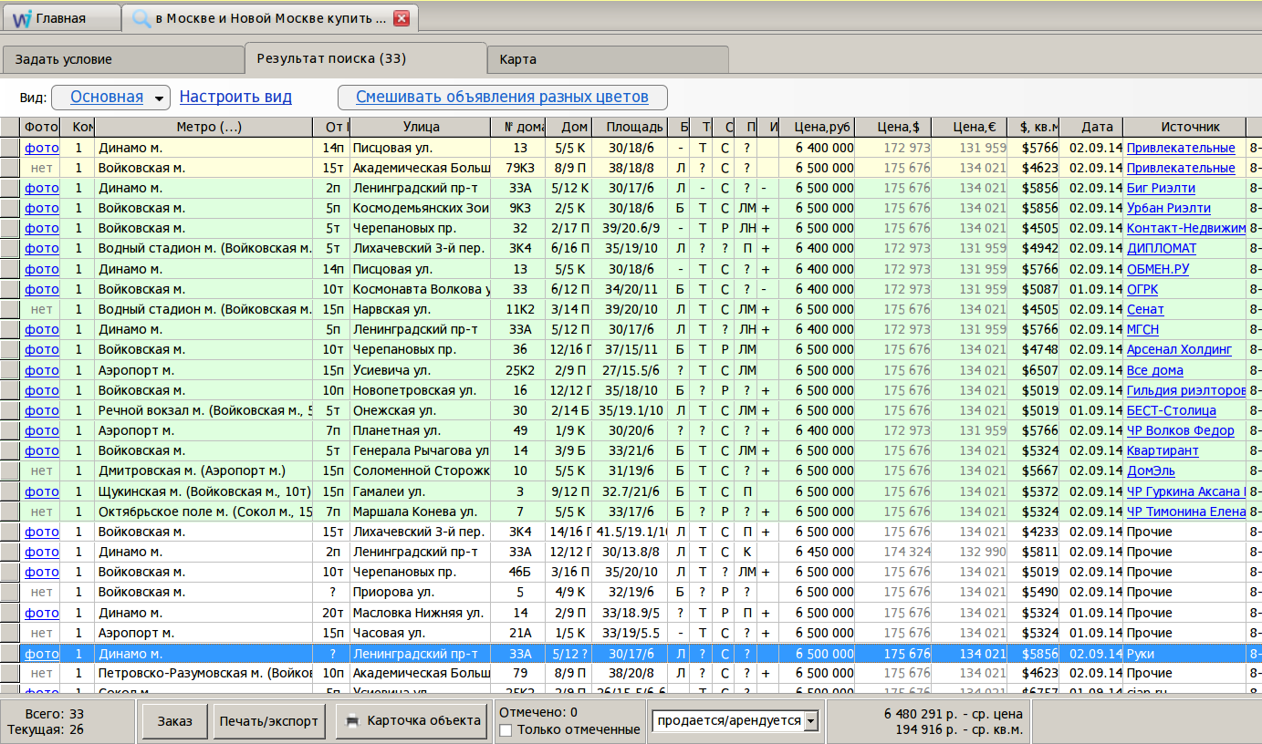Image resolution: width=1262 pixels, height=744 pixels.
Task: Open фото link in the highlighted Руки row
Action: tap(41, 653)
